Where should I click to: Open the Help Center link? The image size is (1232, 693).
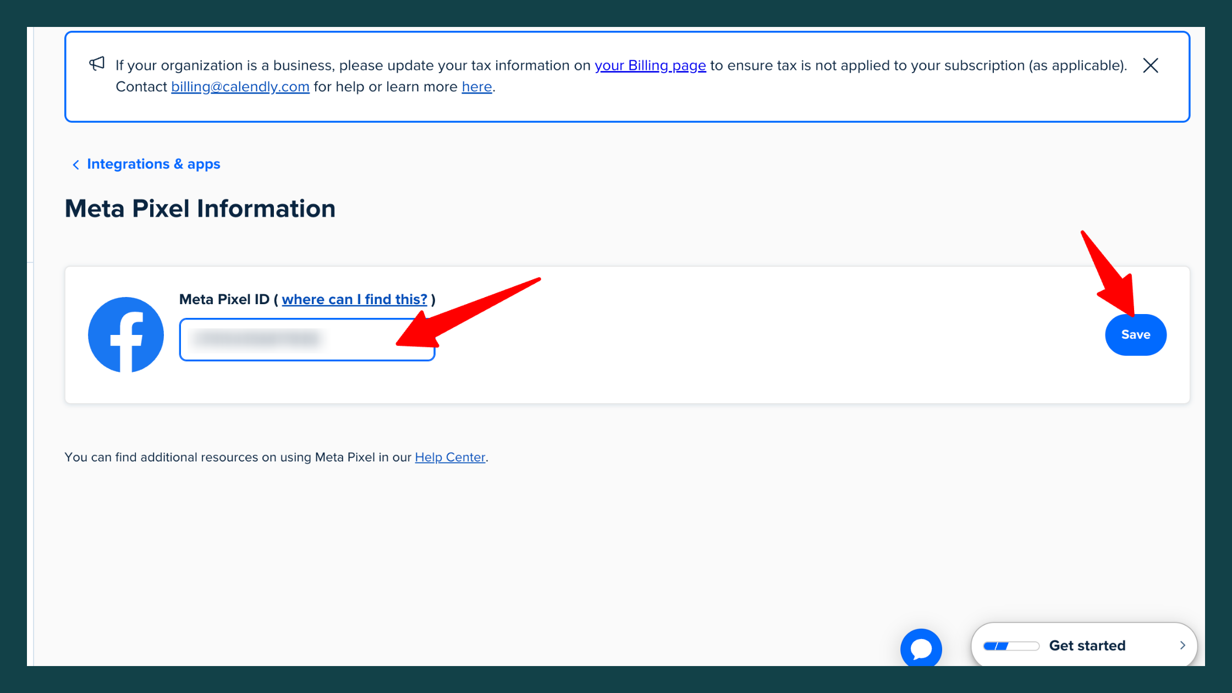point(450,457)
